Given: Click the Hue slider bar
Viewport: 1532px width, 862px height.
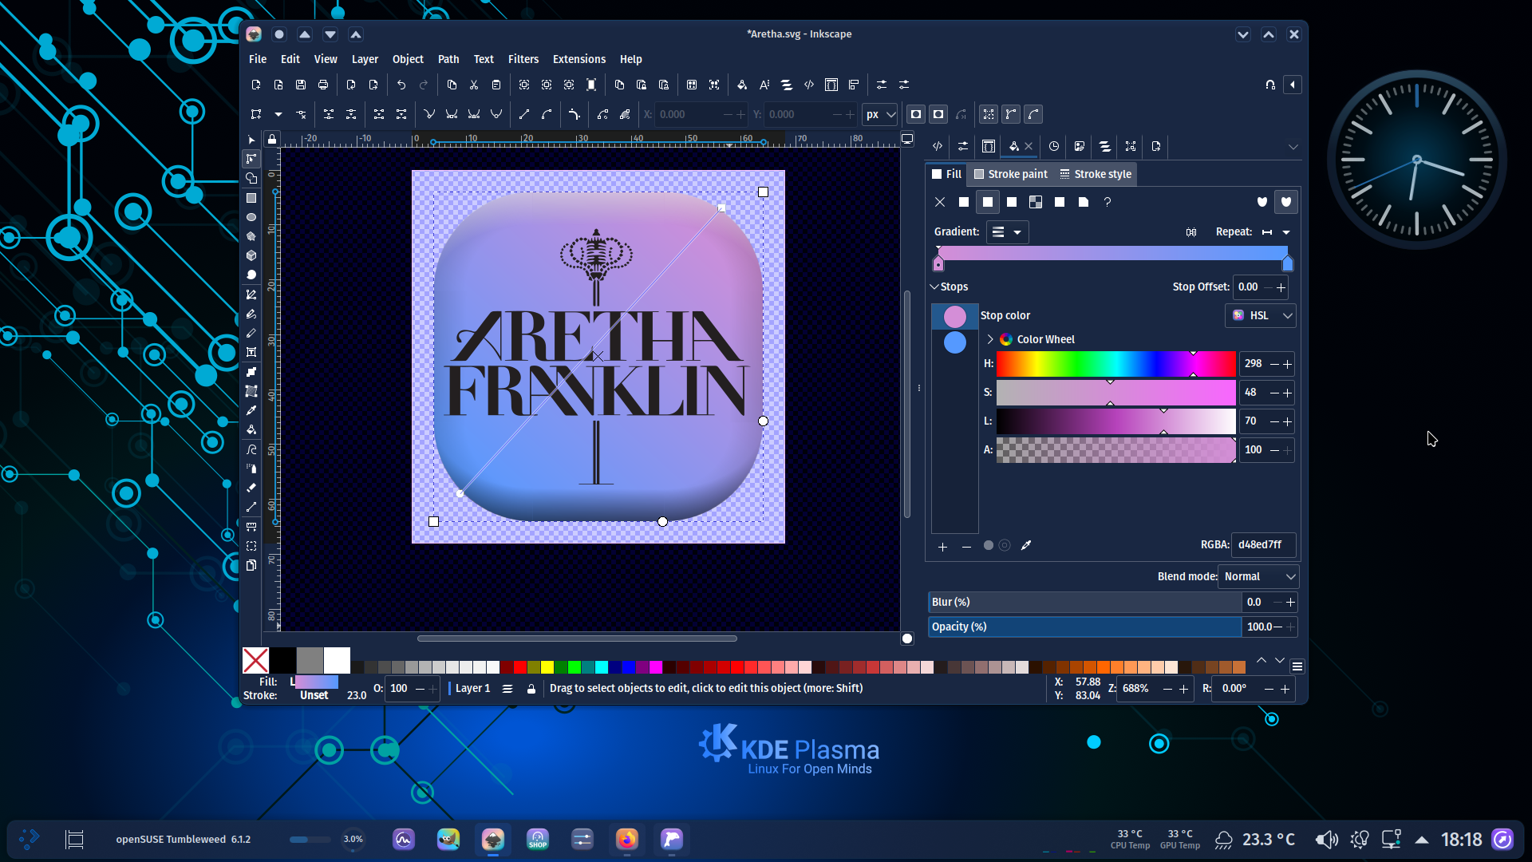Looking at the screenshot, I should (1115, 364).
